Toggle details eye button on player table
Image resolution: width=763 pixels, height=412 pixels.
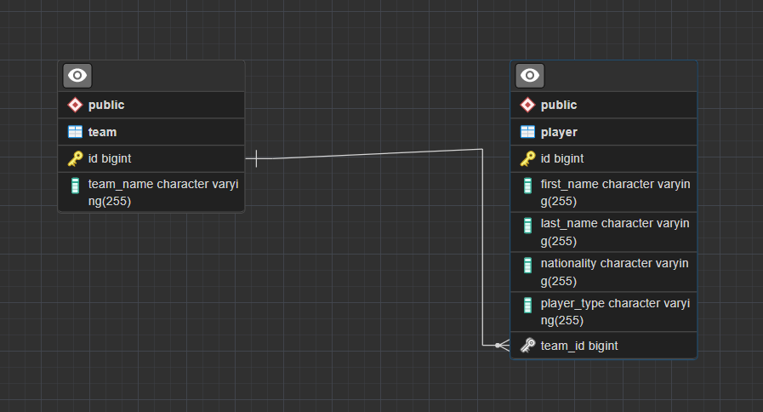[x=530, y=76]
